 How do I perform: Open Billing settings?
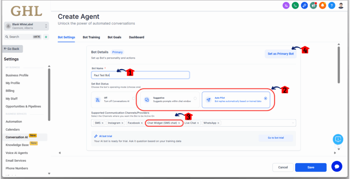[x=10, y=91]
